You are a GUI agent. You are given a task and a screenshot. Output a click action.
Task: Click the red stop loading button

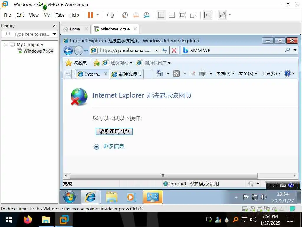[x=174, y=51]
